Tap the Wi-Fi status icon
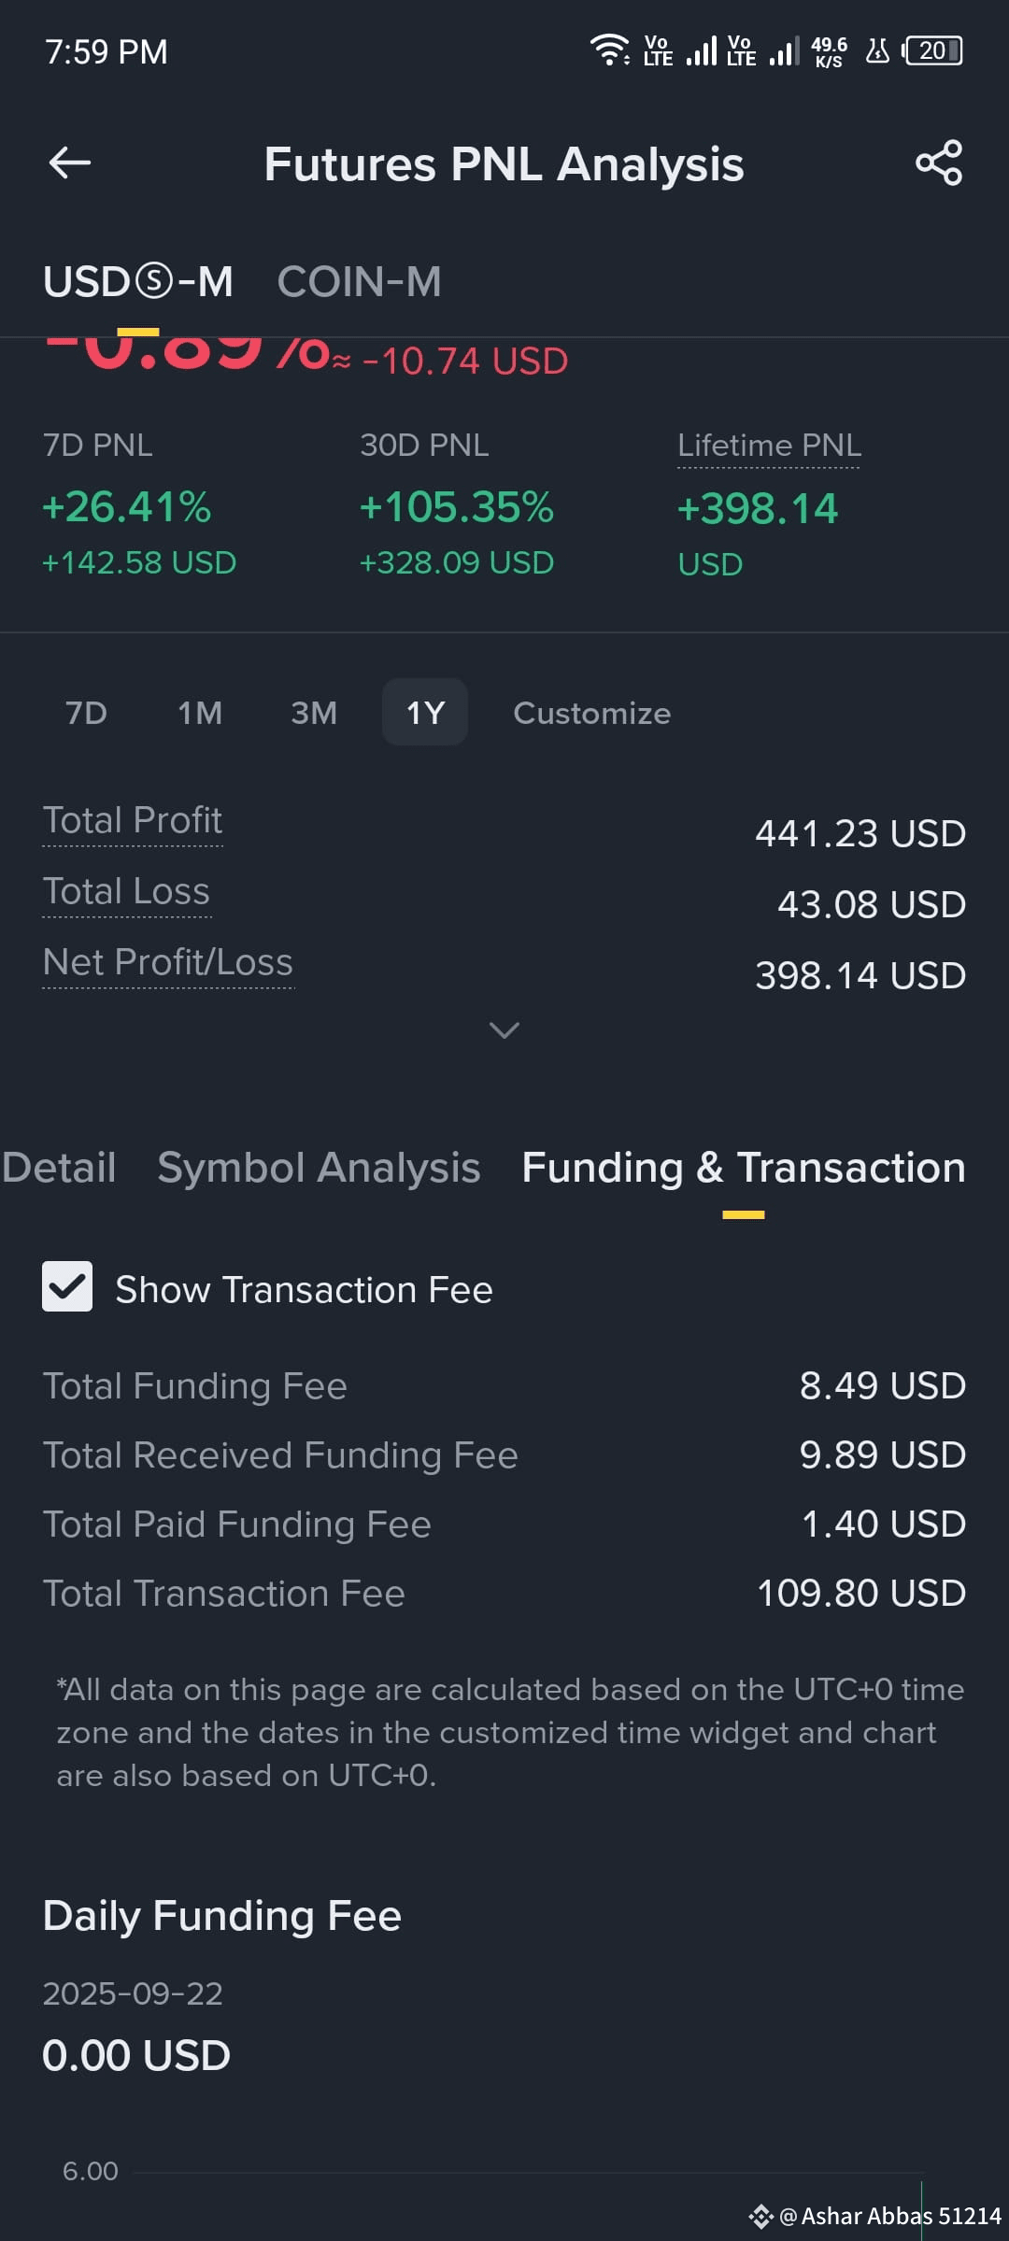Viewport: 1009px width, 2241px height. 609,50
